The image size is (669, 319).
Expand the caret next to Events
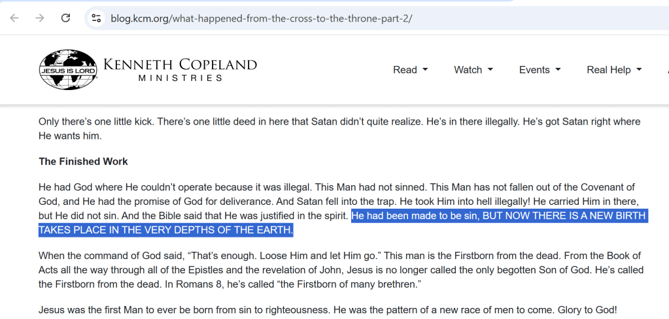pyautogui.click(x=558, y=70)
